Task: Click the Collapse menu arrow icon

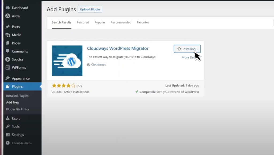Action: pyautogui.click(x=8, y=143)
